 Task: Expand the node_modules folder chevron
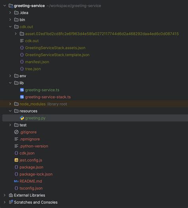click(x=10, y=104)
